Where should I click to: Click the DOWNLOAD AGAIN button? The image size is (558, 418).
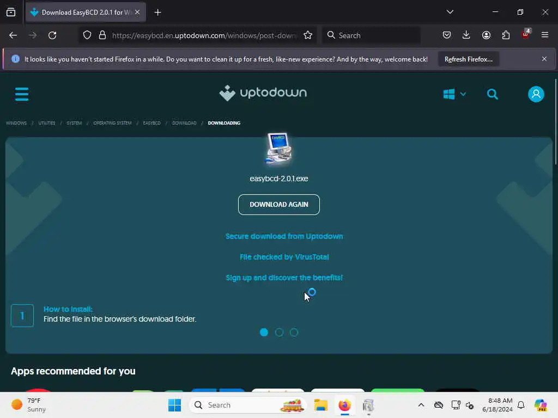click(278, 205)
